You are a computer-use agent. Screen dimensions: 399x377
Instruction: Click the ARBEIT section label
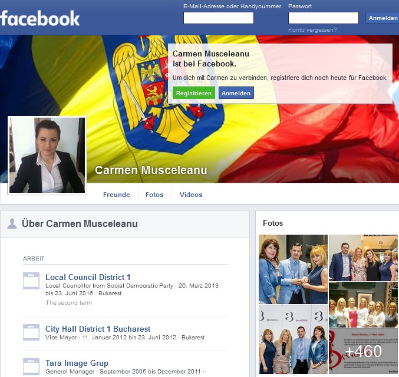click(34, 258)
